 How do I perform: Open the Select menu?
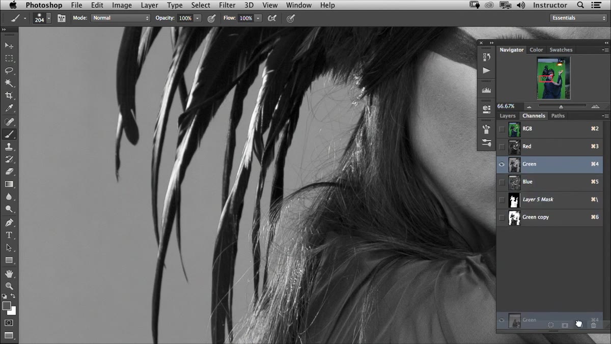pyautogui.click(x=201, y=5)
